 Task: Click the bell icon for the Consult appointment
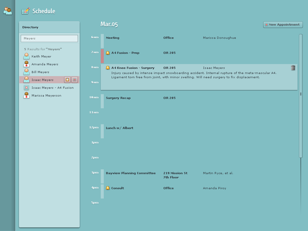108,188
